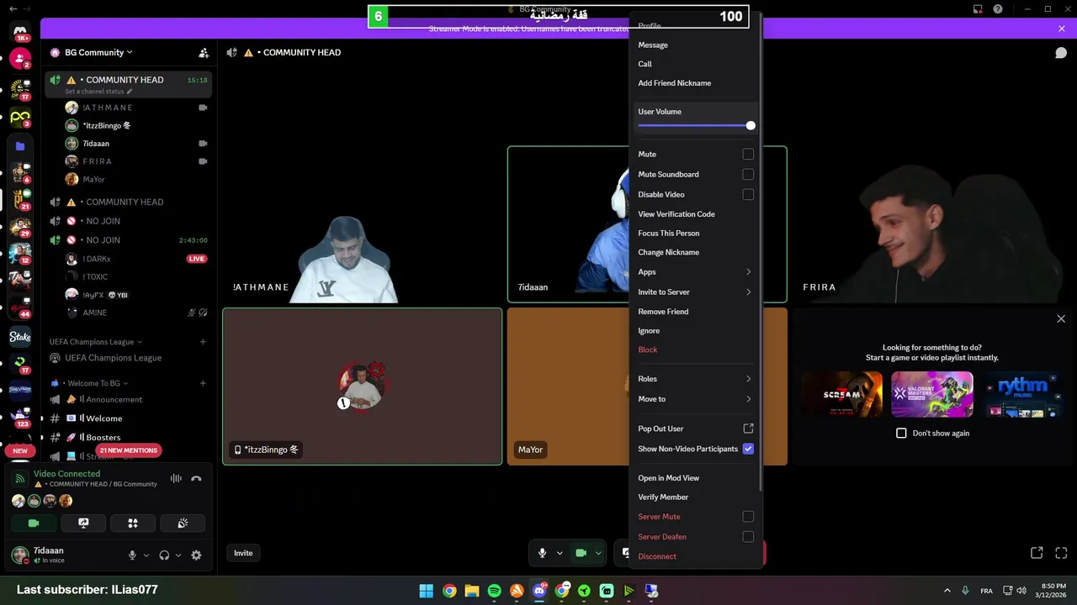Choose View Verification Code

694,214
